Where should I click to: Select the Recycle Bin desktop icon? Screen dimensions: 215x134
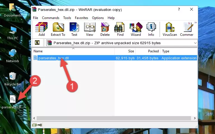point(13,79)
